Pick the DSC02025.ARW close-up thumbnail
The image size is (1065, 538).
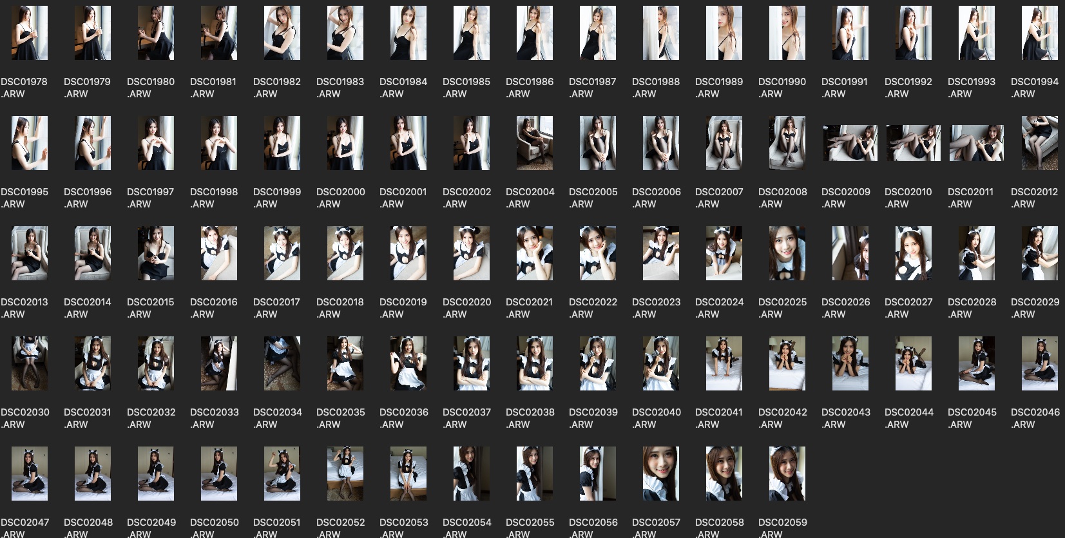click(x=787, y=253)
